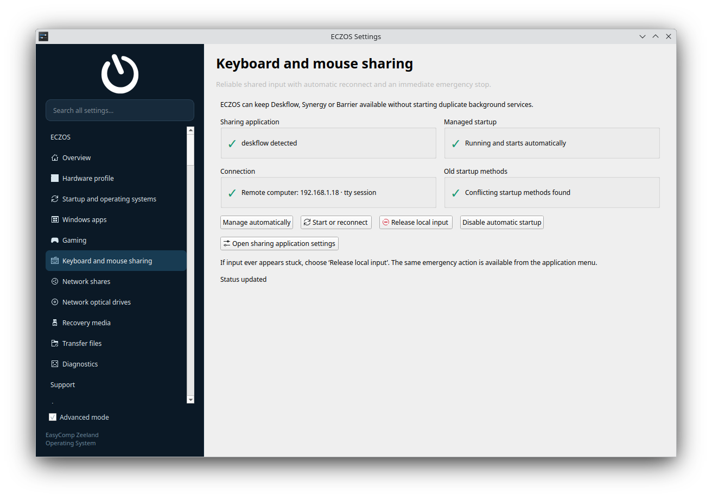Click the Overview home icon
Image resolution: width=712 pixels, height=499 pixels.
[55, 158]
